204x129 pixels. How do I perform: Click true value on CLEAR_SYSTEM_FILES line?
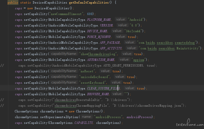[140, 88]
